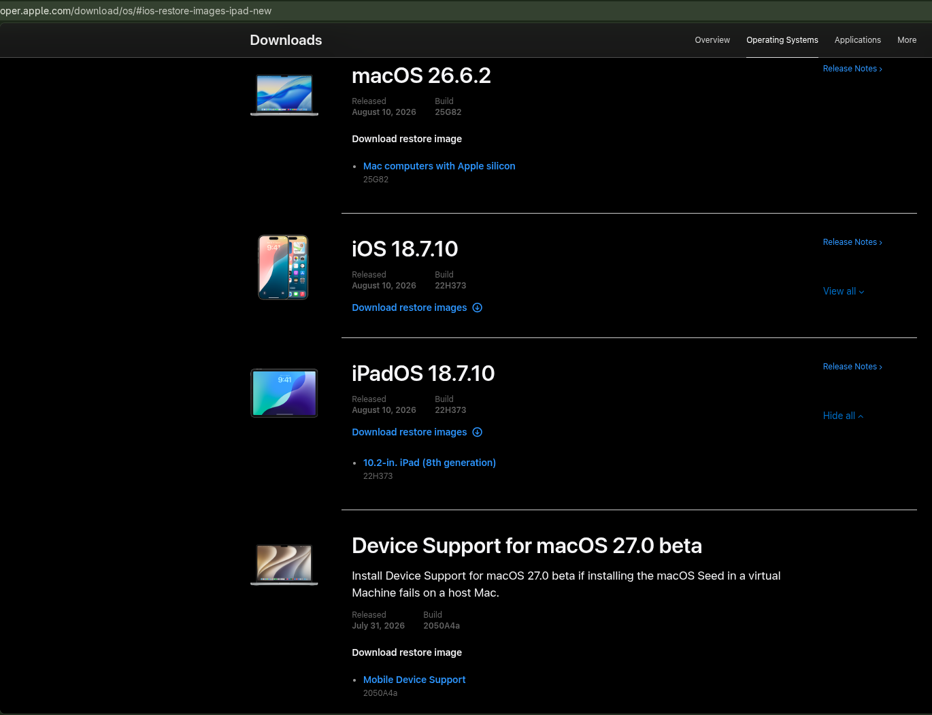
Task: Click the download circle icon under iOS 18.7.10
Action: (x=478, y=307)
